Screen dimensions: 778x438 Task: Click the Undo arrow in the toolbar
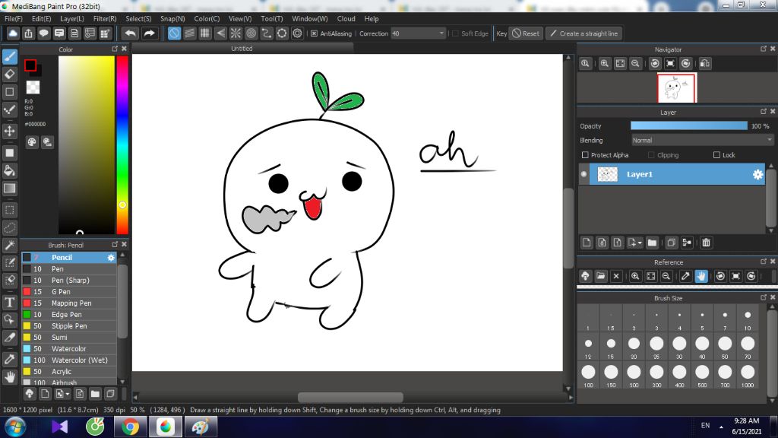click(x=131, y=33)
